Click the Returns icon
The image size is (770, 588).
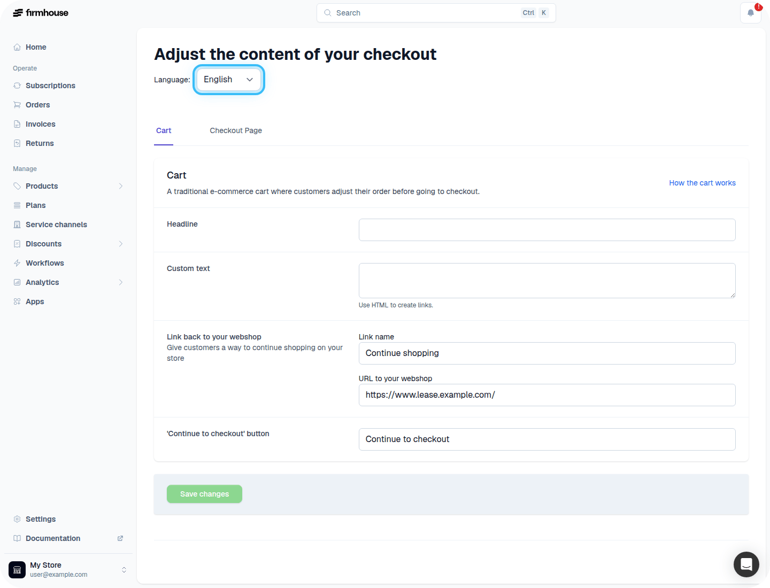[x=17, y=143]
